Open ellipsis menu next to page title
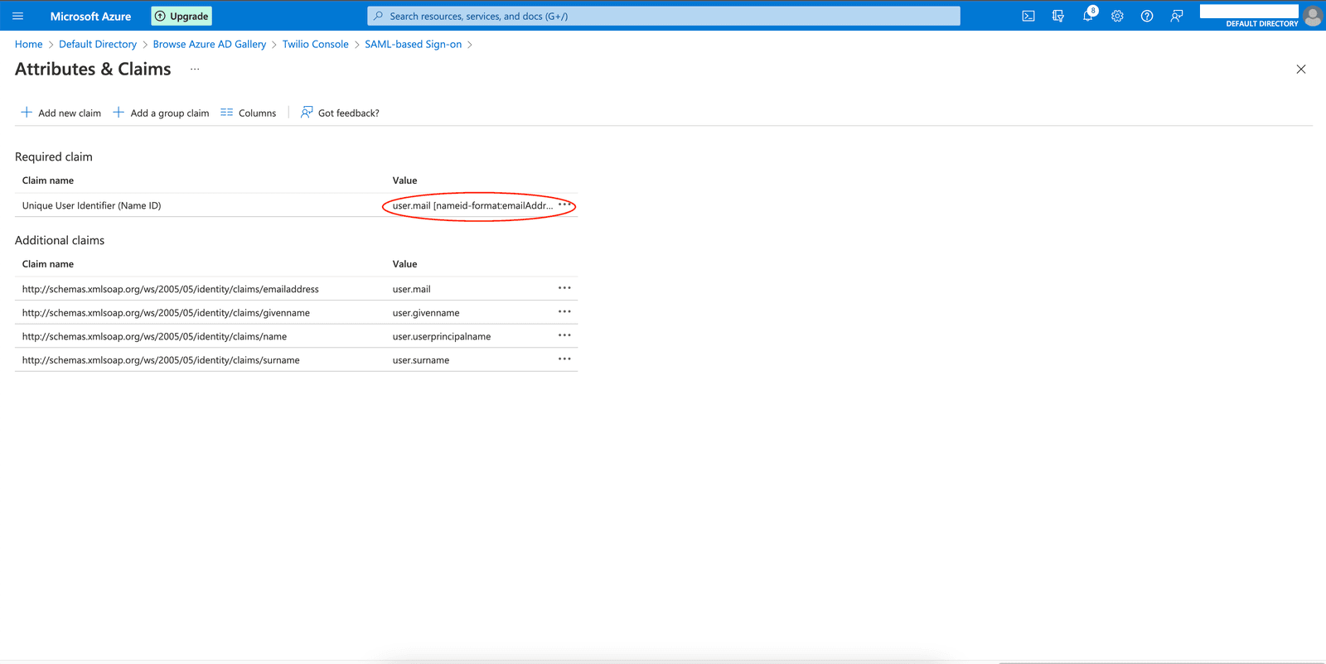The width and height of the screenshot is (1326, 664). 195,70
